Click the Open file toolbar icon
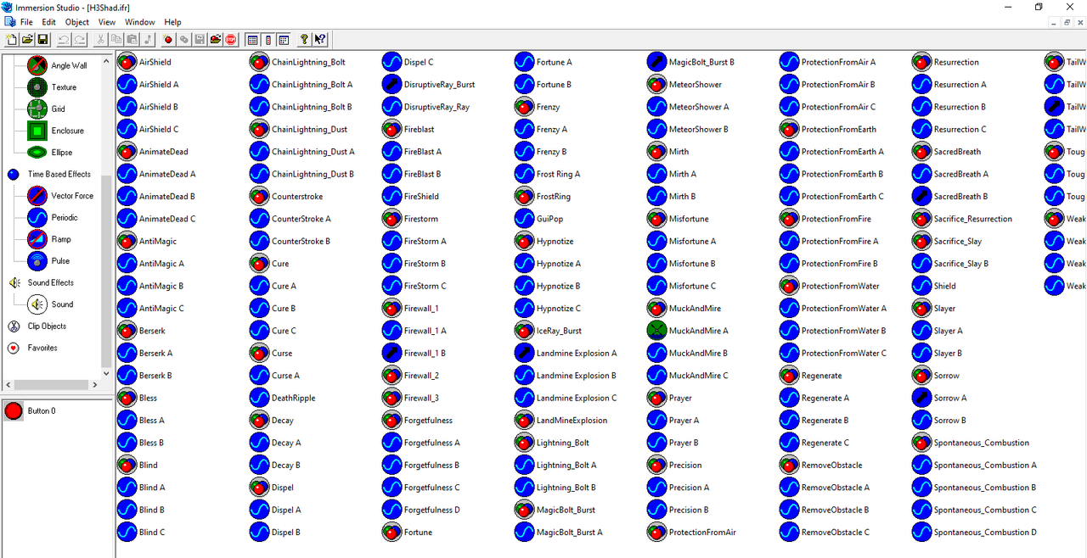Viewport: 1087px width, 558px height. tap(27, 39)
